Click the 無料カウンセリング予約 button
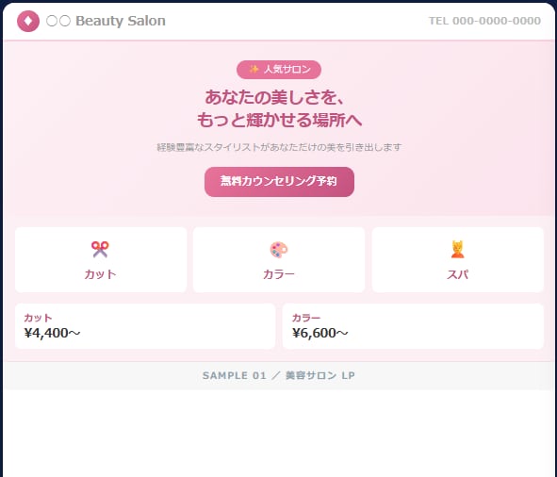 coord(279,182)
